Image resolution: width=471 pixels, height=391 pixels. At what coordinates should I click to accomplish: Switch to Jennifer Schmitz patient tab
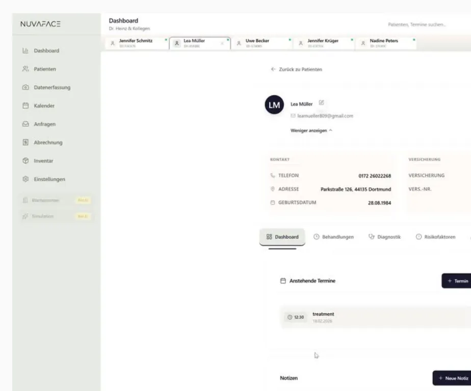tap(137, 43)
